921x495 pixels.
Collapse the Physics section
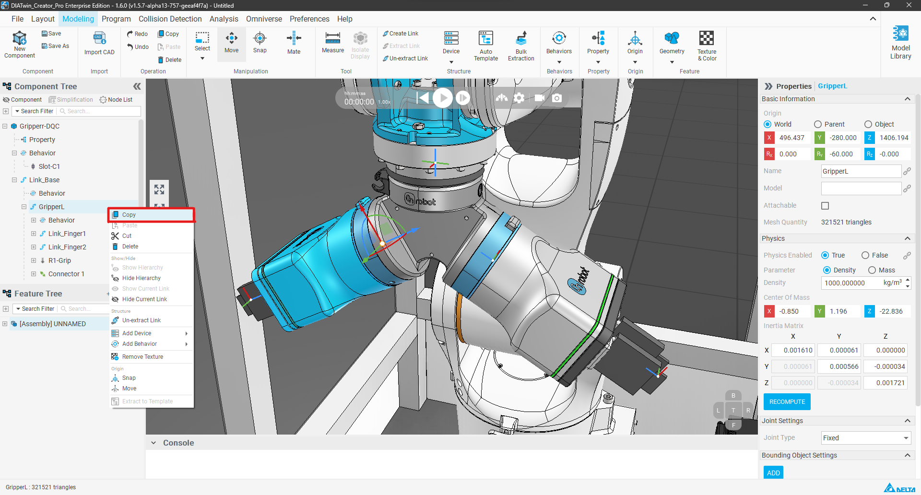(x=908, y=238)
